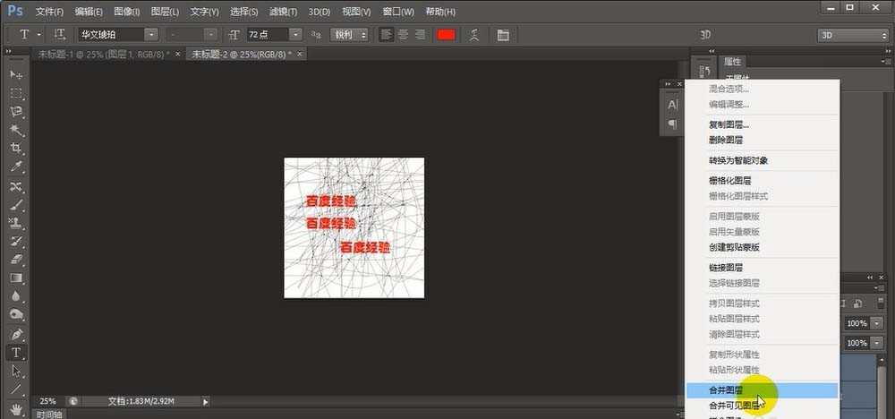Select the Rectangular Marquee tool

coord(16,92)
